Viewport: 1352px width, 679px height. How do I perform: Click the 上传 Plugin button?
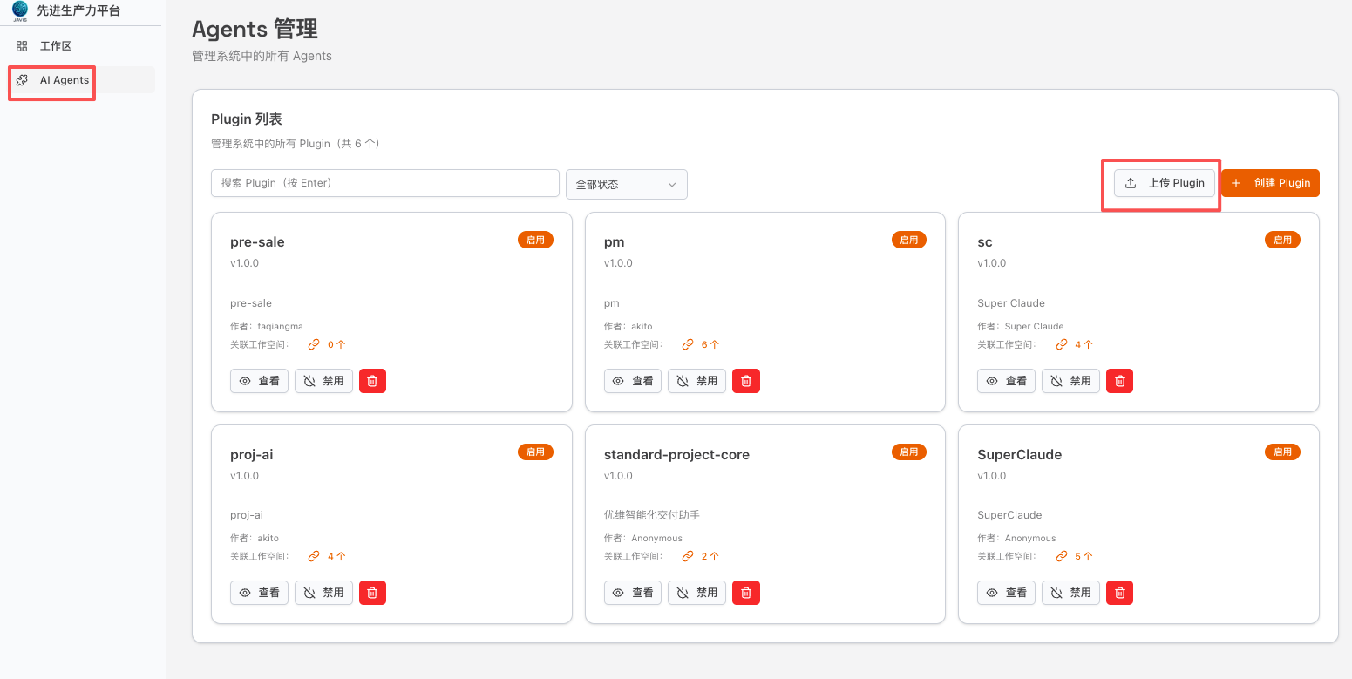[1164, 183]
